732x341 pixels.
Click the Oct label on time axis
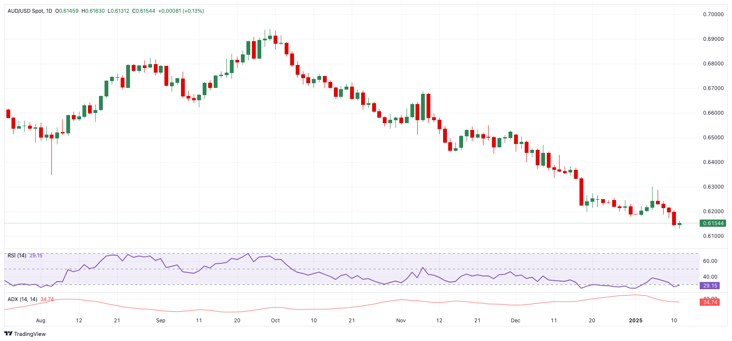(275, 321)
